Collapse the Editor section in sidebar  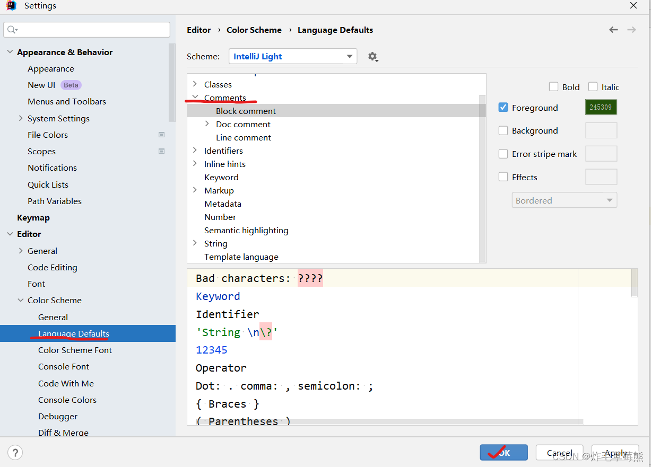click(x=10, y=234)
